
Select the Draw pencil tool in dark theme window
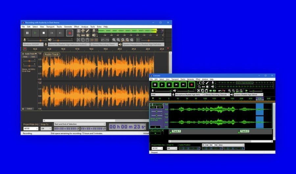[x=87, y=31]
